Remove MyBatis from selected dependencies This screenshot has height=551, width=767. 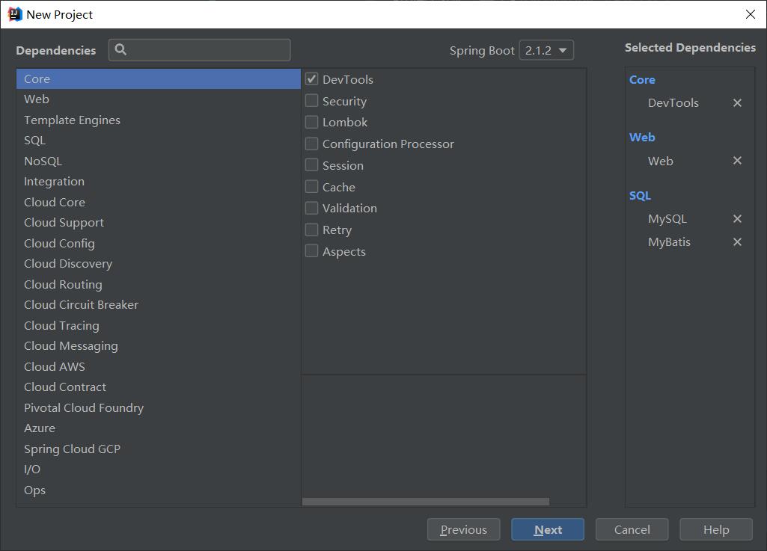pos(737,242)
